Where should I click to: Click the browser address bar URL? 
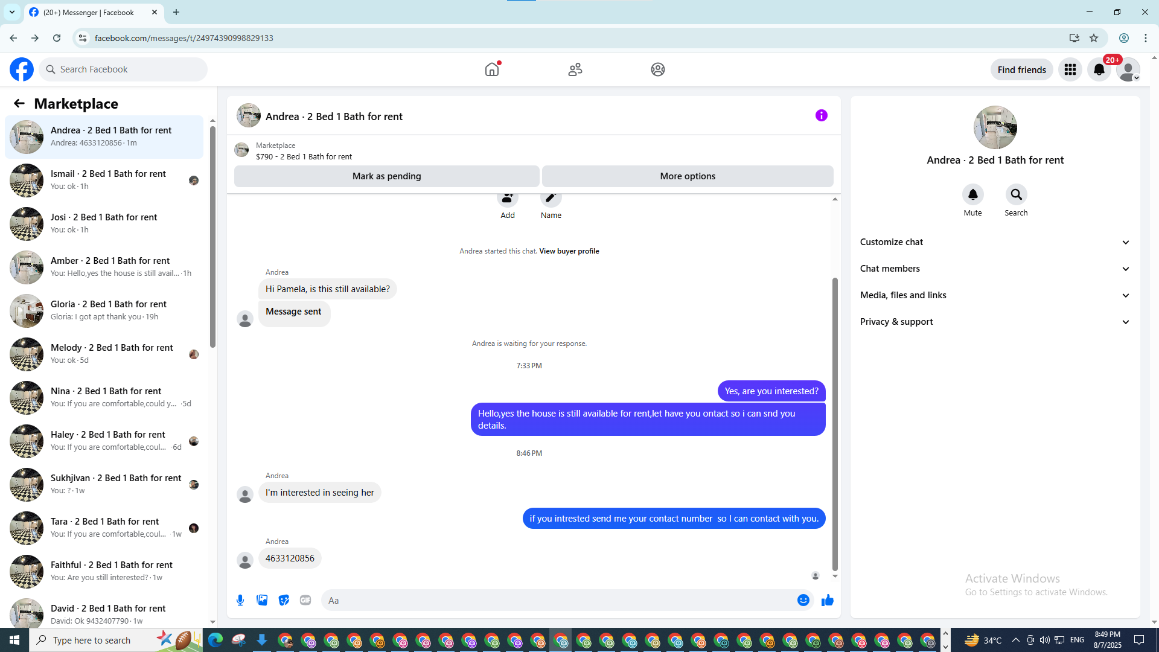184,38
